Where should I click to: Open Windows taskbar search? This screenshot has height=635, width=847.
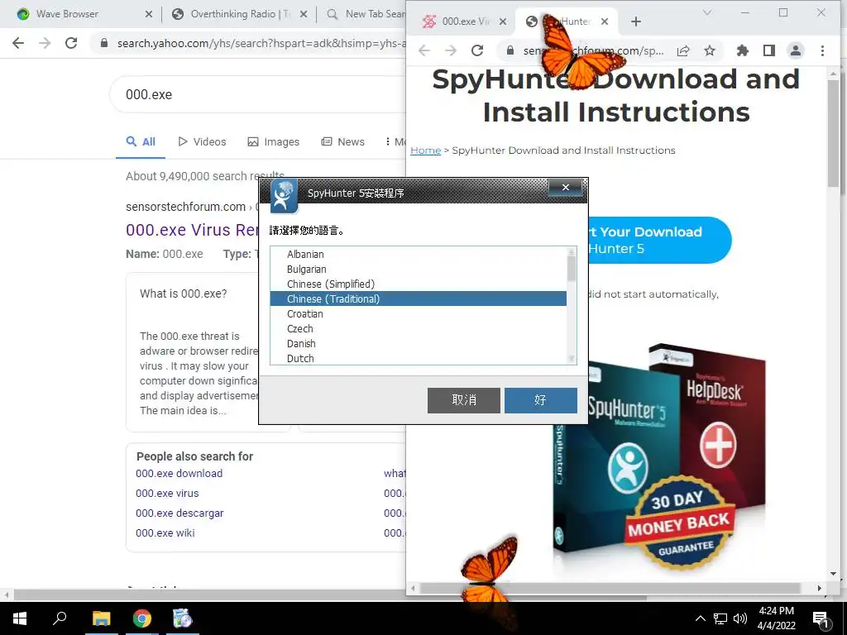pos(60,618)
